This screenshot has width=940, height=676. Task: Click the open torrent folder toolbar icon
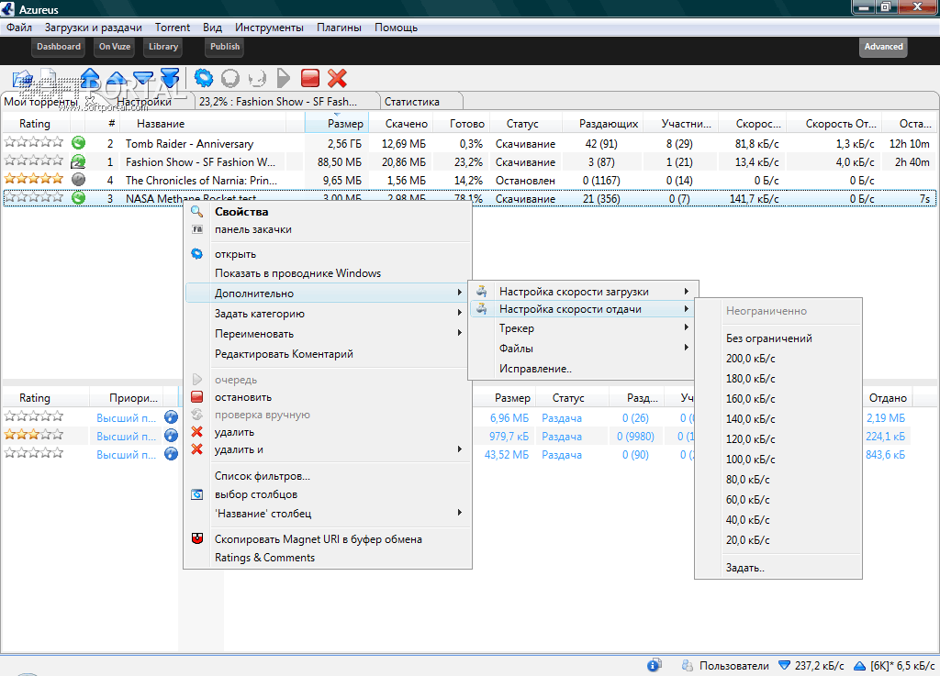[23, 79]
